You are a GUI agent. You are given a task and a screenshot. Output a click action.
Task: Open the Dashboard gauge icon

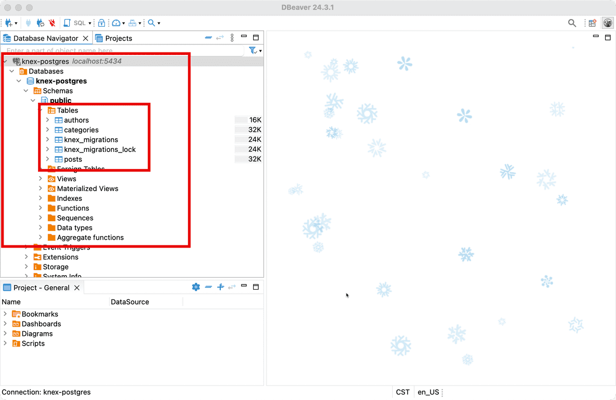pos(116,23)
